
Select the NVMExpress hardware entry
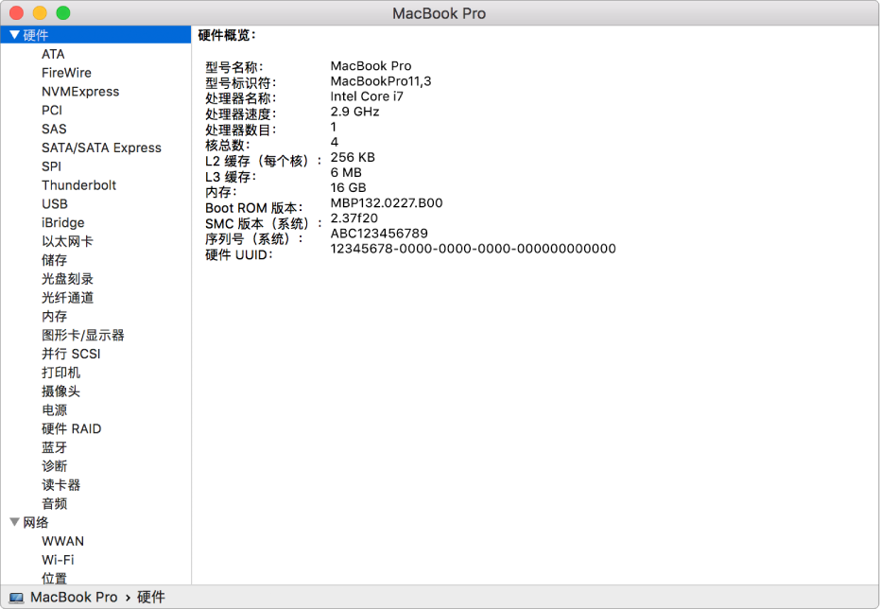click(81, 91)
